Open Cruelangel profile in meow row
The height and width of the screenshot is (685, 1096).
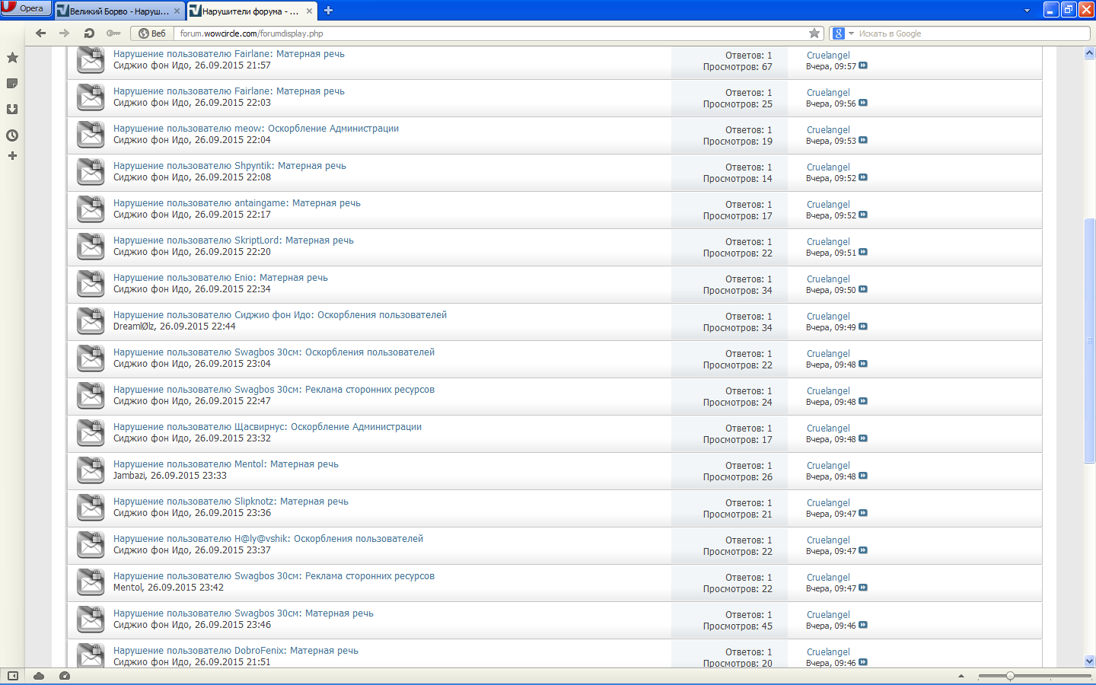click(828, 130)
